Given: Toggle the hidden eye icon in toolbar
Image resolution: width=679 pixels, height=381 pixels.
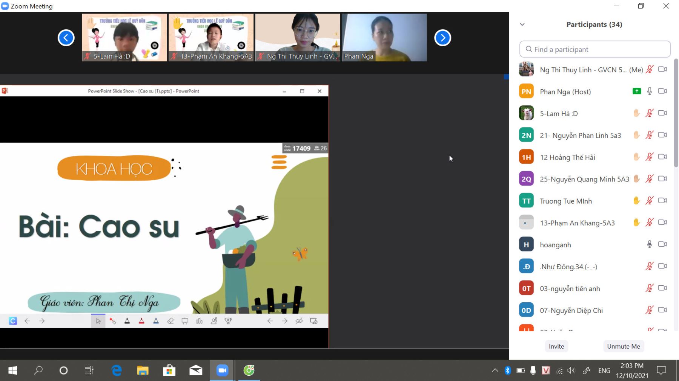Looking at the screenshot, I should click(299, 321).
